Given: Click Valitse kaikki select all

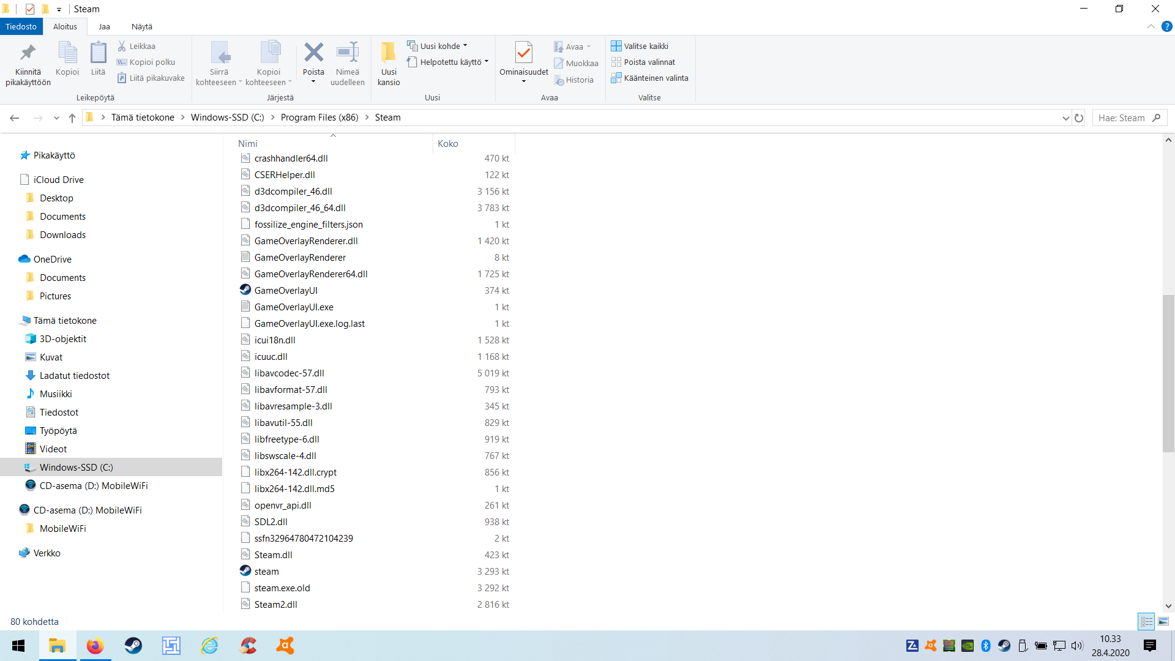Looking at the screenshot, I should (640, 46).
